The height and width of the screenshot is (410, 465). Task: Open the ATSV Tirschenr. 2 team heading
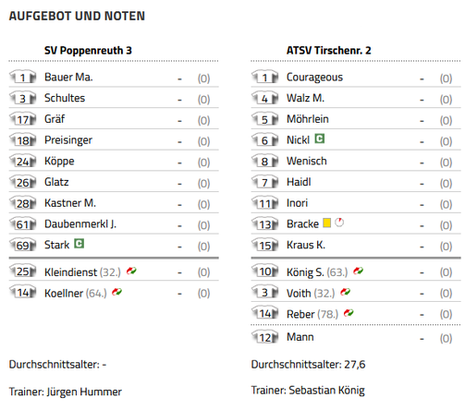click(x=329, y=51)
